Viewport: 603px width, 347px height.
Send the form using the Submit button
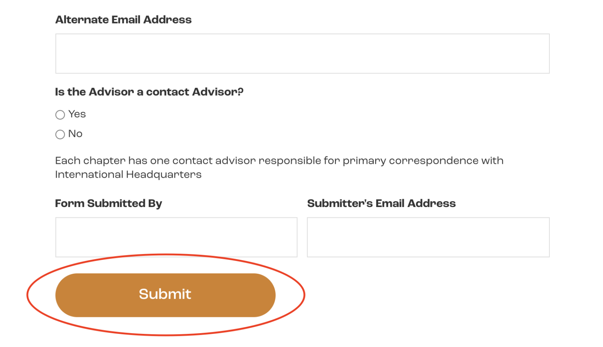pyautogui.click(x=165, y=295)
